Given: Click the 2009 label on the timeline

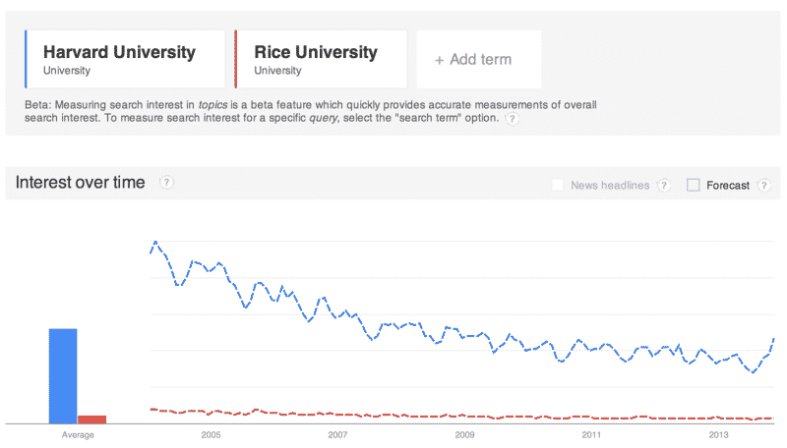Looking at the screenshot, I should (x=464, y=433).
